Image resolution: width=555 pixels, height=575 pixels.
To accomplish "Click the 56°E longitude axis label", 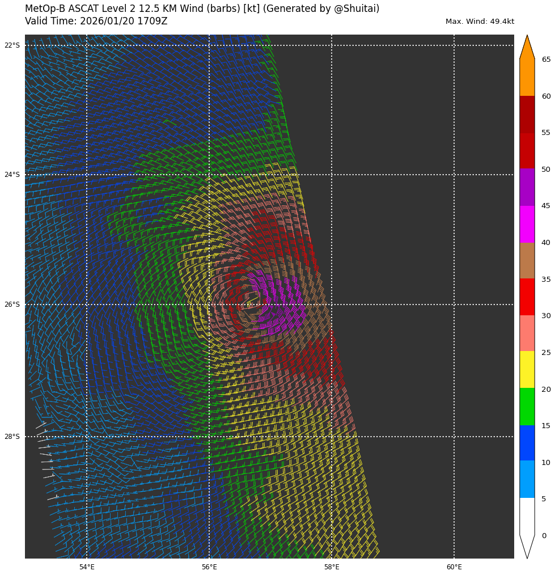I will click(209, 567).
